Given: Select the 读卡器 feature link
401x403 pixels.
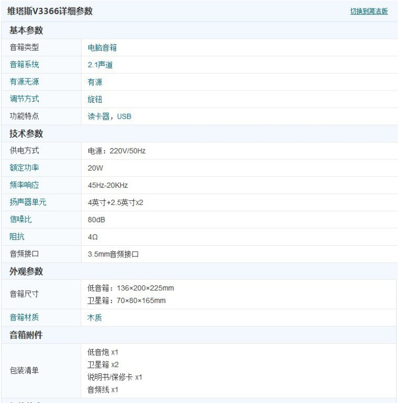Looking at the screenshot, I should click(99, 117).
